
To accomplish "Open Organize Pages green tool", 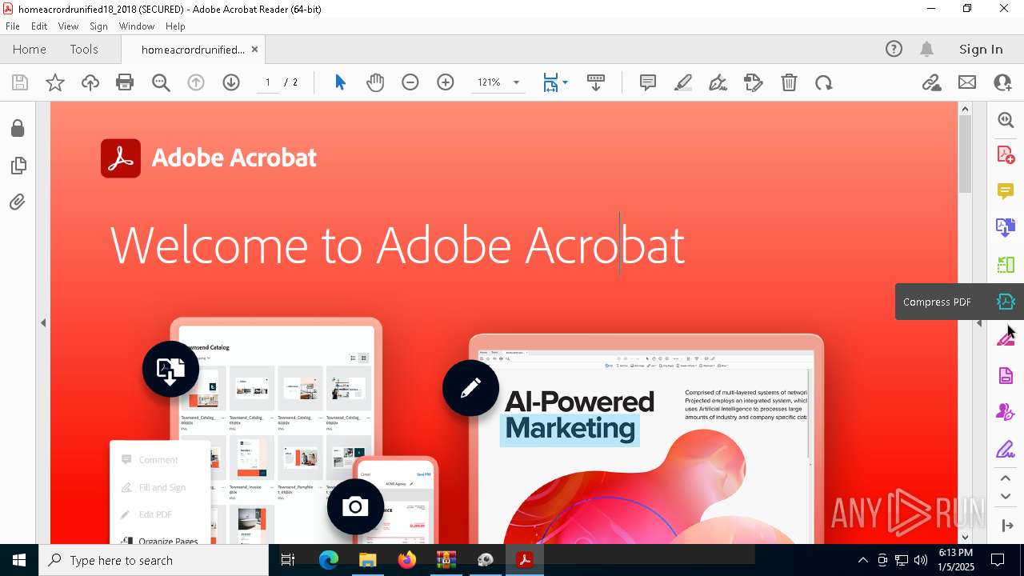I will click(1006, 265).
